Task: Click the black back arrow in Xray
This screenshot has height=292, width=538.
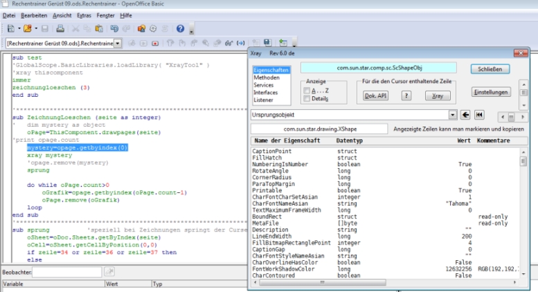Action: (x=466, y=113)
